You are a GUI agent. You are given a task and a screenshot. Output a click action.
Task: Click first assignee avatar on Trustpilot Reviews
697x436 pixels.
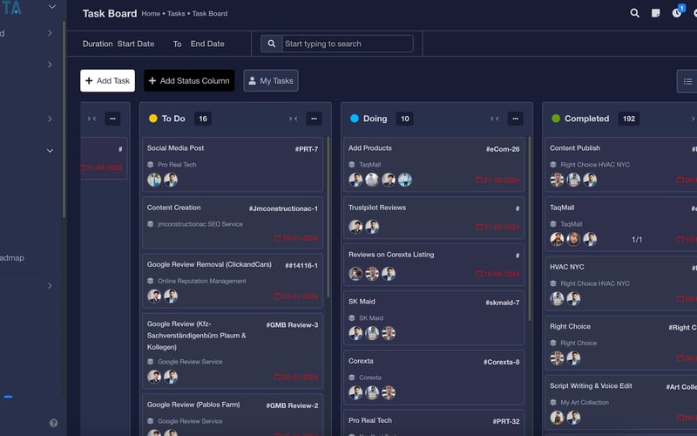(355, 227)
